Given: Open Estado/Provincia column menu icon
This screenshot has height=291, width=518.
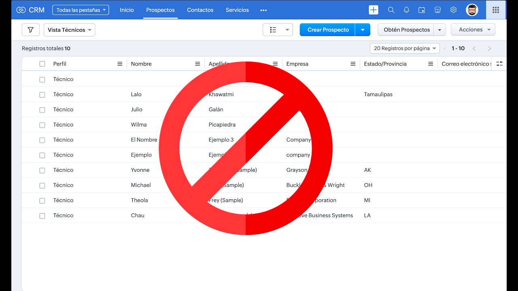Looking at the screenshot, I should coord(431,64).
